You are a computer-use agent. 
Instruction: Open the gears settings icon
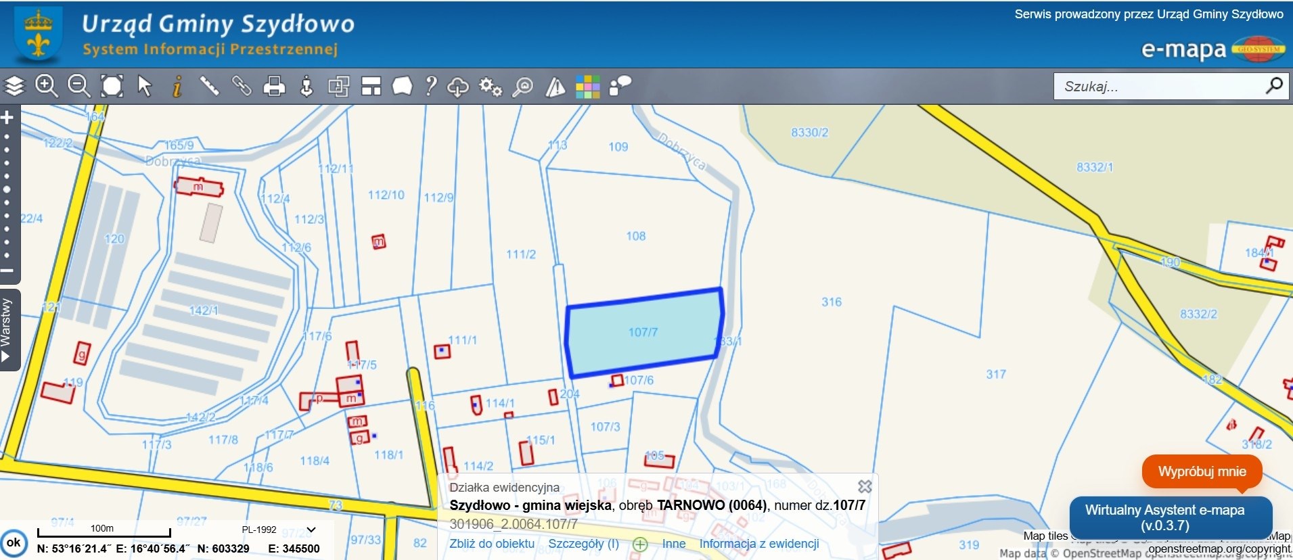[x=491, y=87]
